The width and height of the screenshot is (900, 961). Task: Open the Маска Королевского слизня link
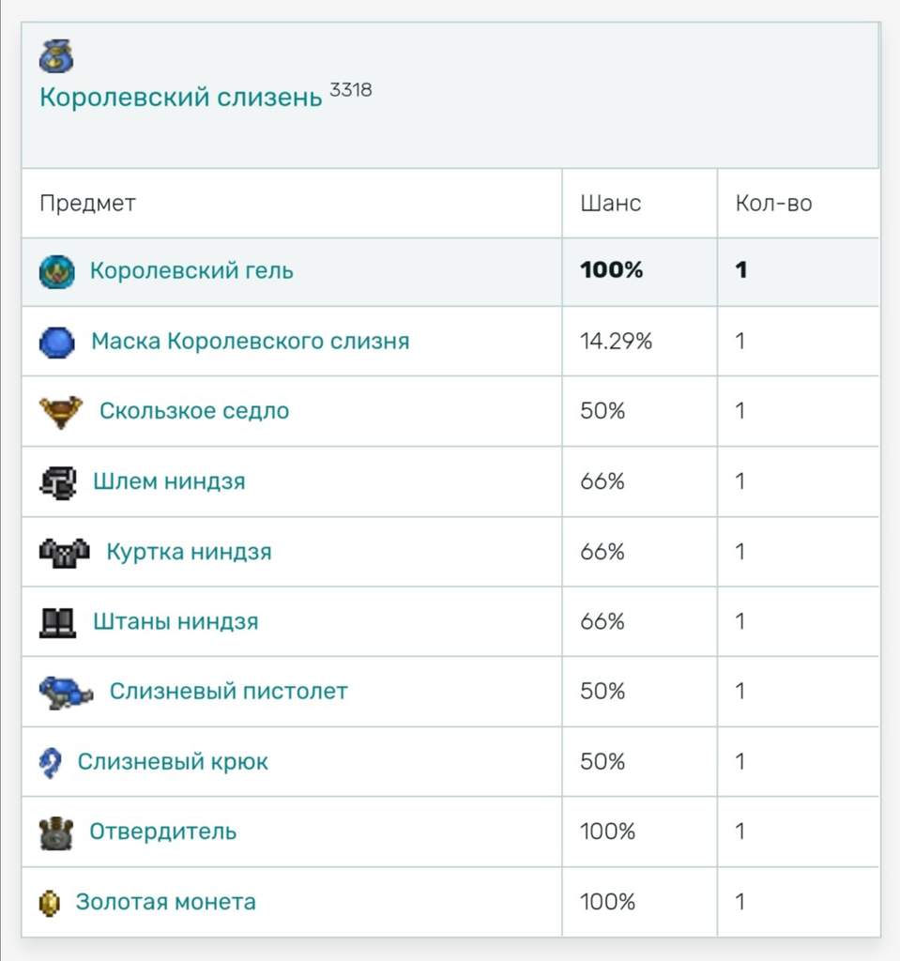tap(251, 342)
